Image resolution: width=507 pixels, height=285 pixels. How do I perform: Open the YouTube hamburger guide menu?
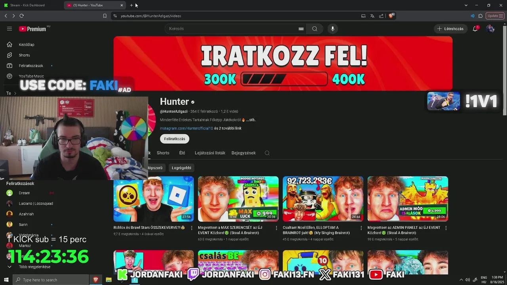click(10, 28)
